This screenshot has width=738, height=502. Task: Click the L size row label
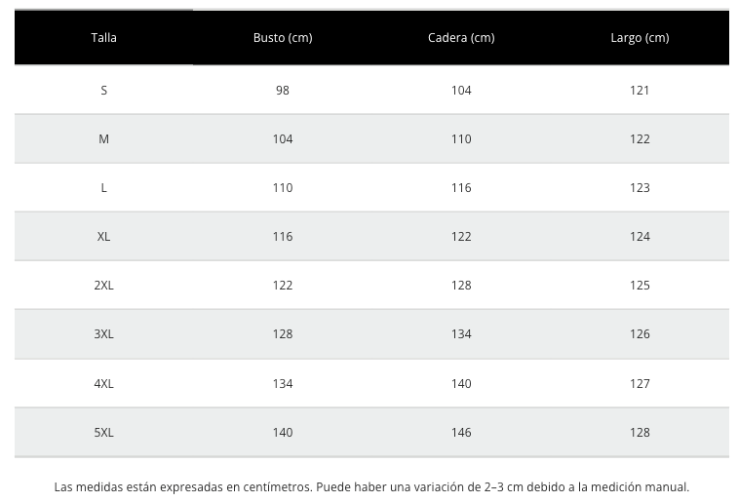click(x=103, y=188)
